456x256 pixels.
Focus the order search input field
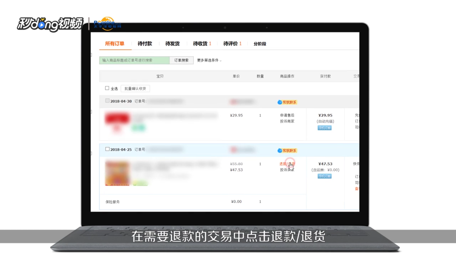coord(134,60)
